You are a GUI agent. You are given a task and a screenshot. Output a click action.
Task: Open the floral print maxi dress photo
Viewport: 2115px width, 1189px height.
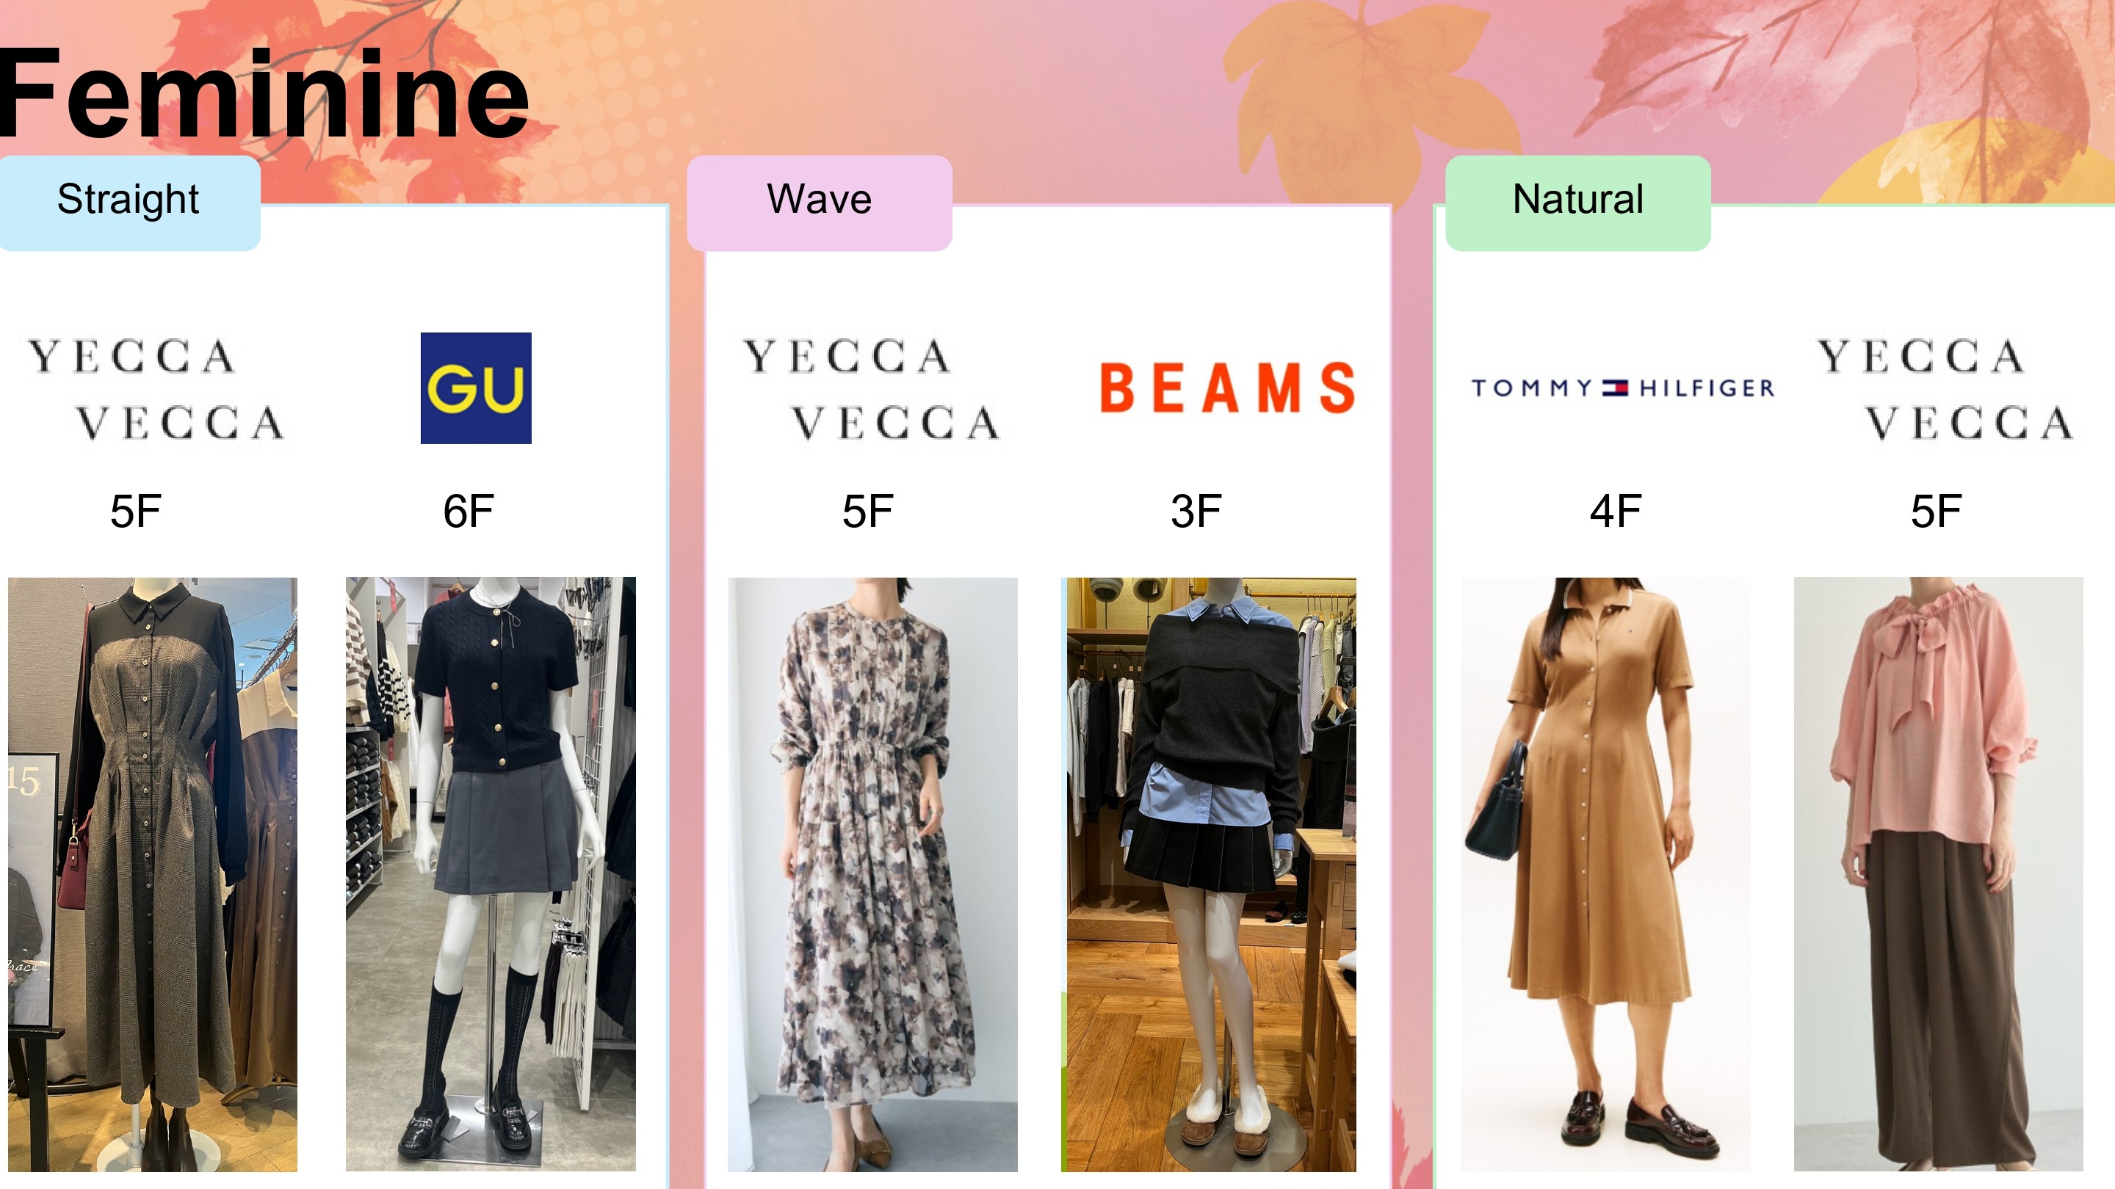tap(872, 874)
